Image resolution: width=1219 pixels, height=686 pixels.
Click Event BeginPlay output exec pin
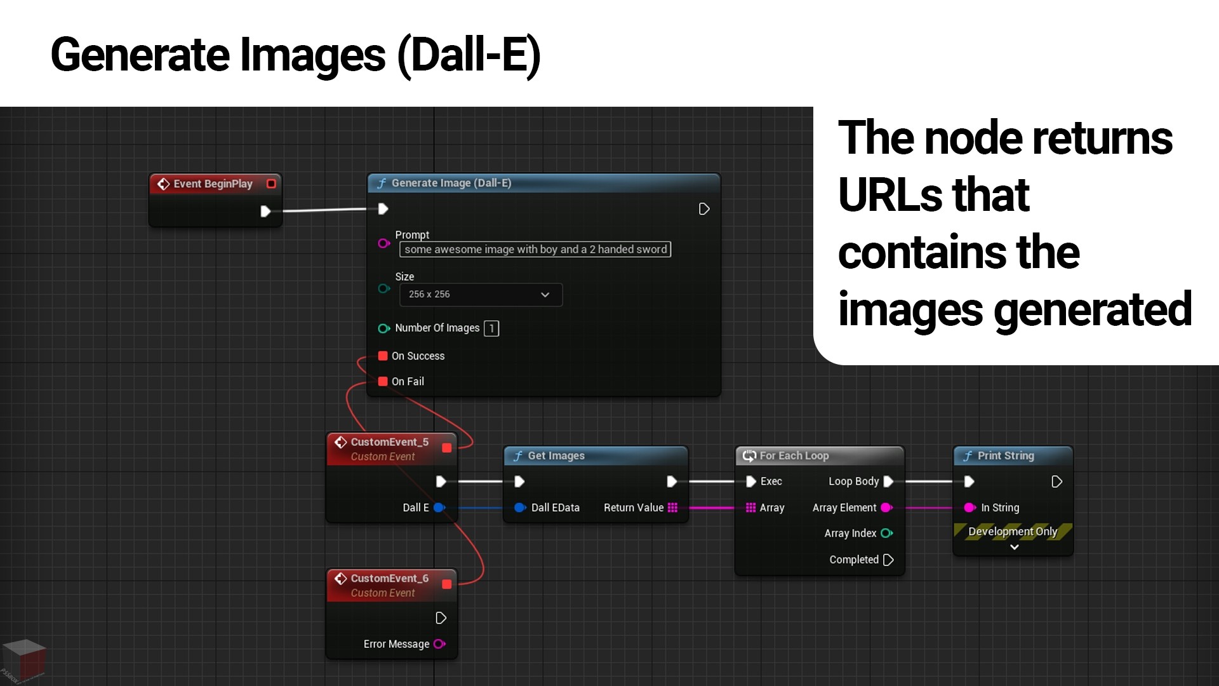coord(265,212)
